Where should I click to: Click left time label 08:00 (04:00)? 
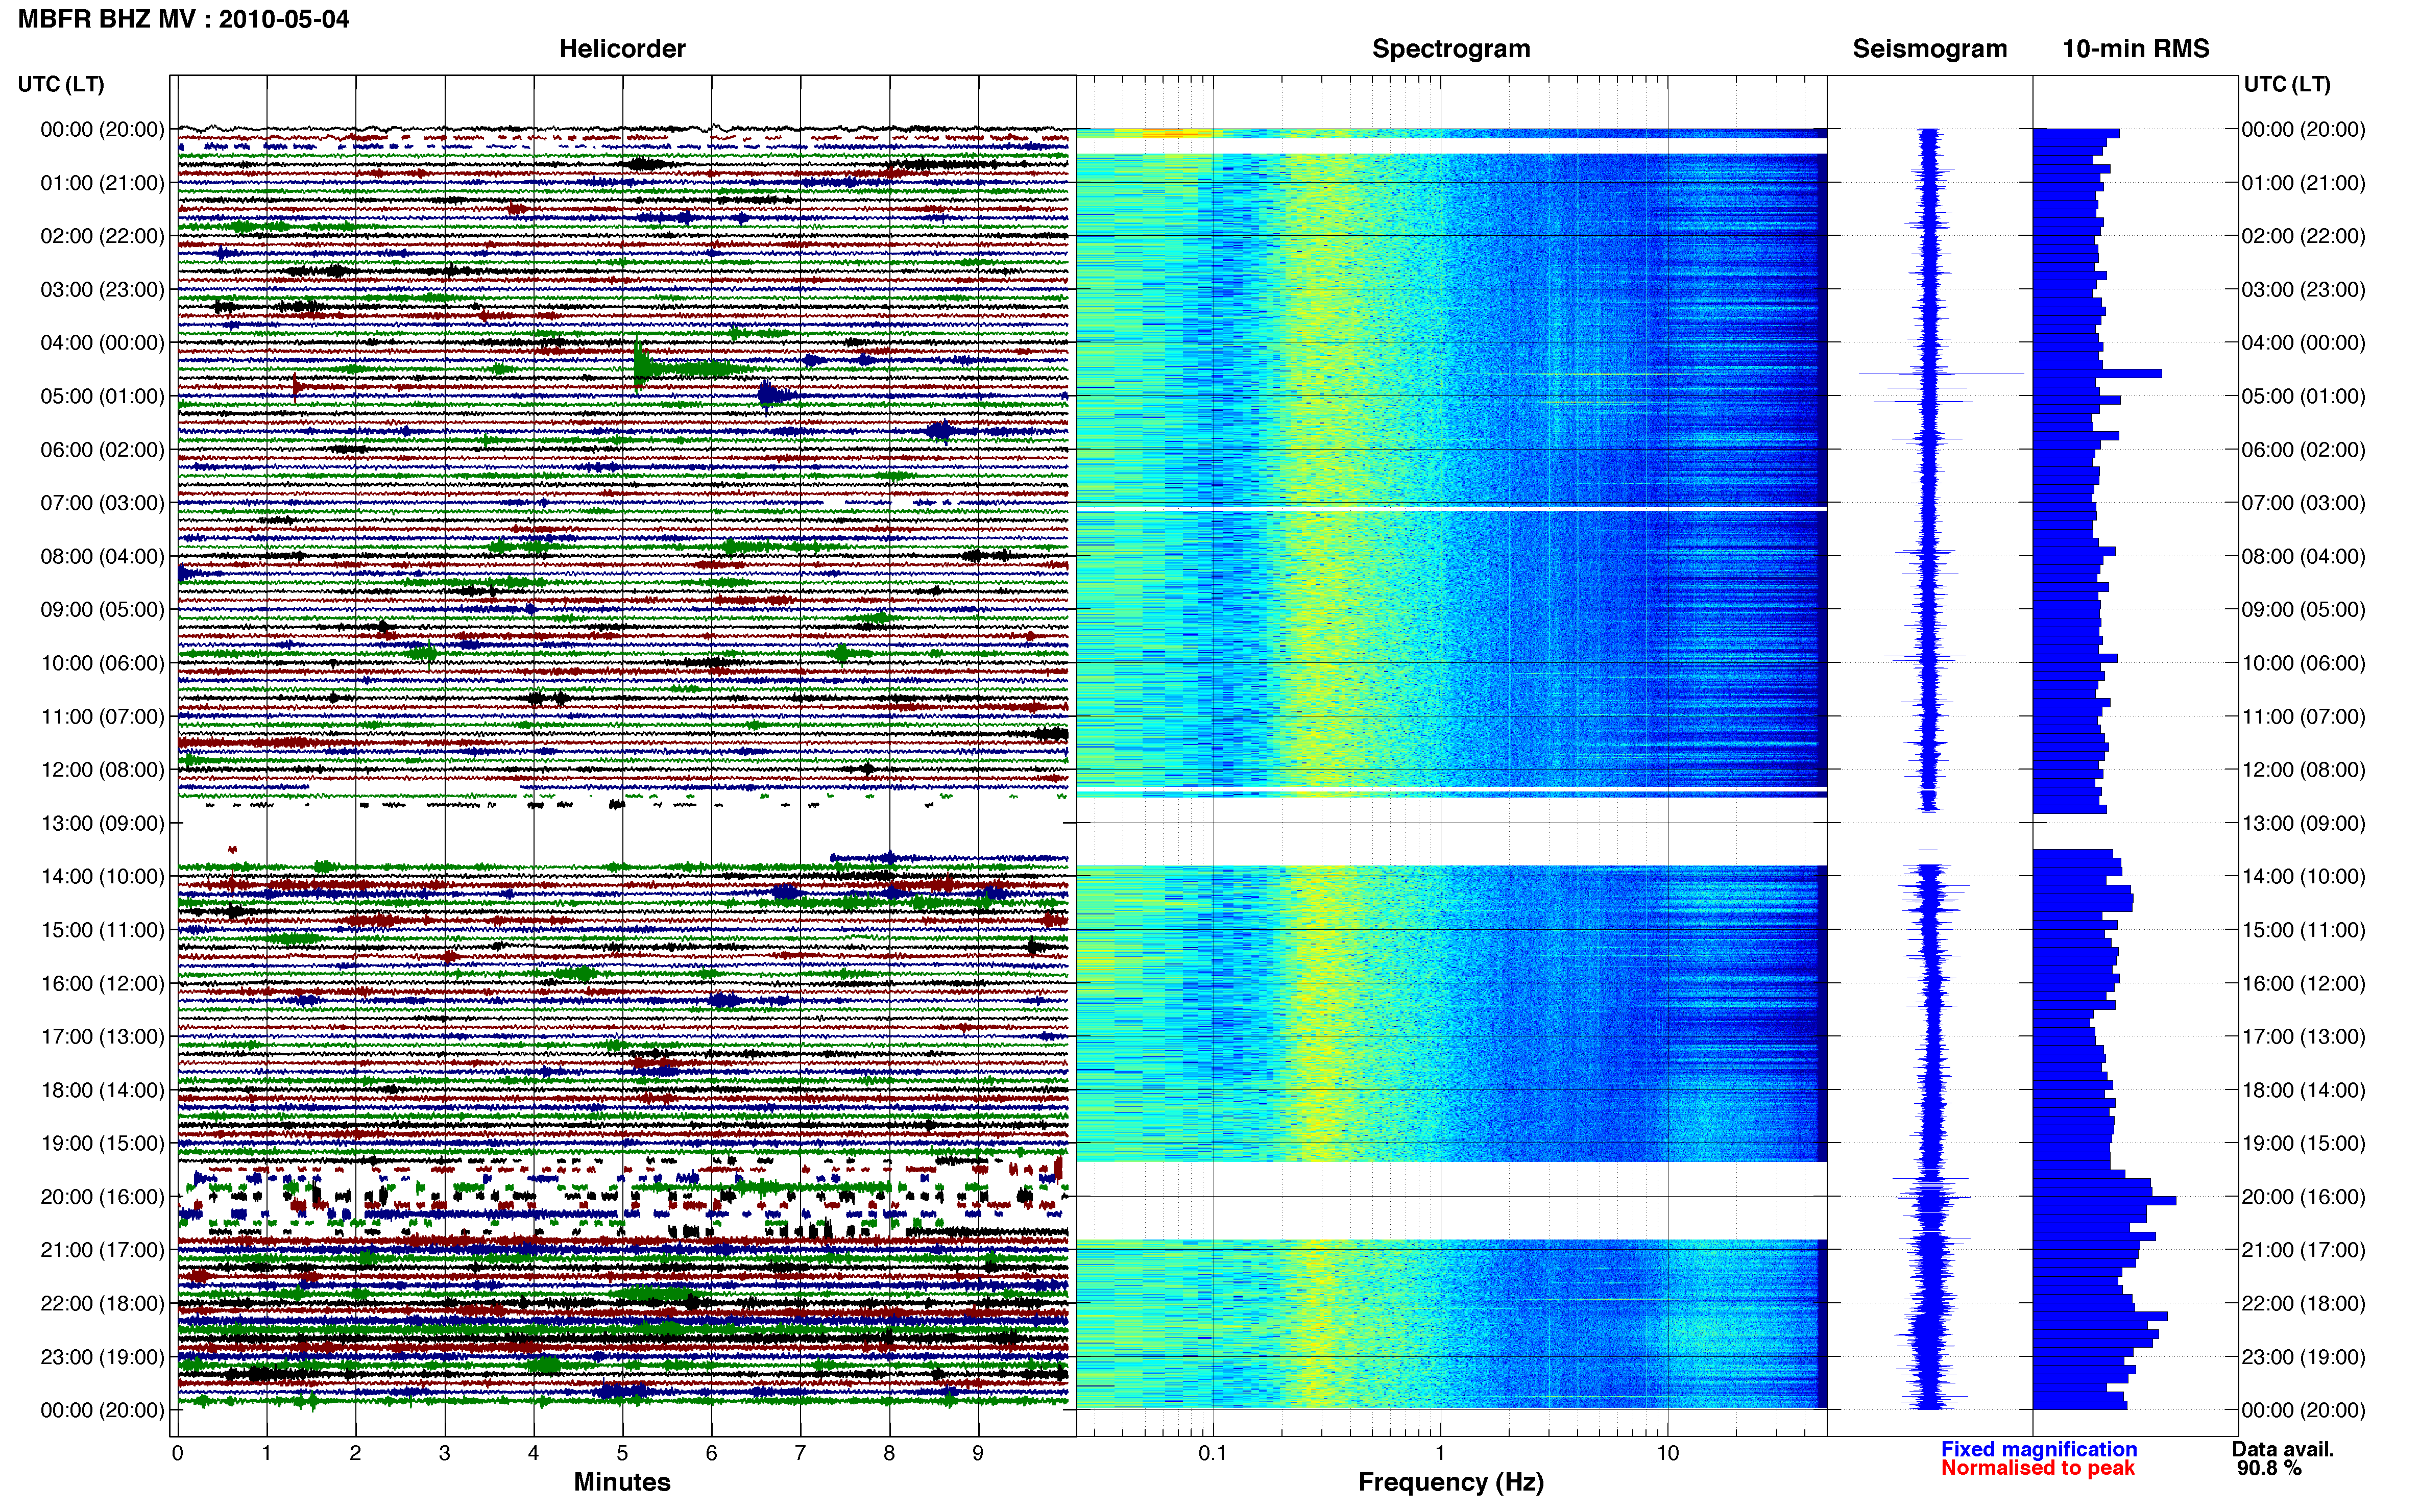[x=102, y=556]
